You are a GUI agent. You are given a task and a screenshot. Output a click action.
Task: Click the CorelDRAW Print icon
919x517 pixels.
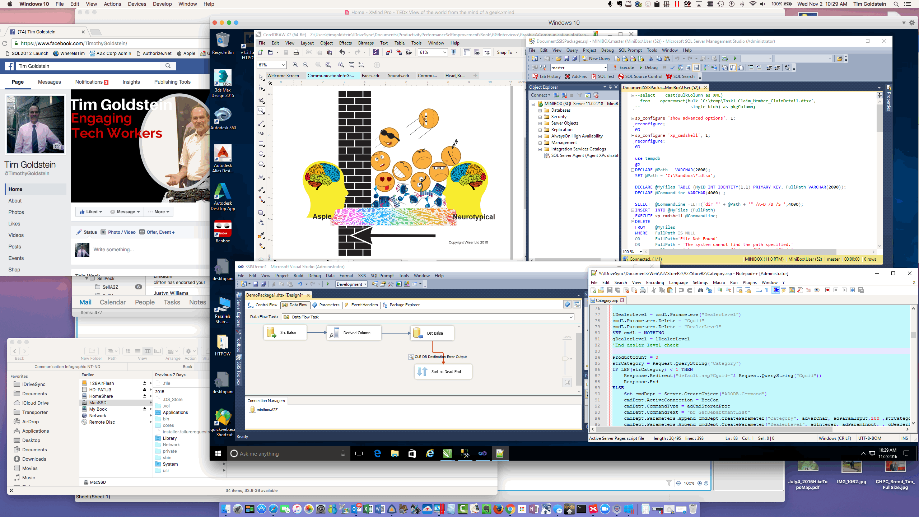tap(296, 52)
